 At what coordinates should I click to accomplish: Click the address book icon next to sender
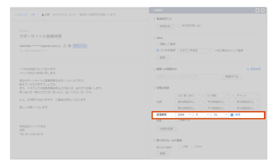[70, 46]
